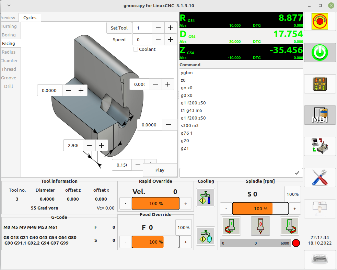337x270 pixels.
Task: Switch to auto mode machine icon
Action: tap(320, 146)
